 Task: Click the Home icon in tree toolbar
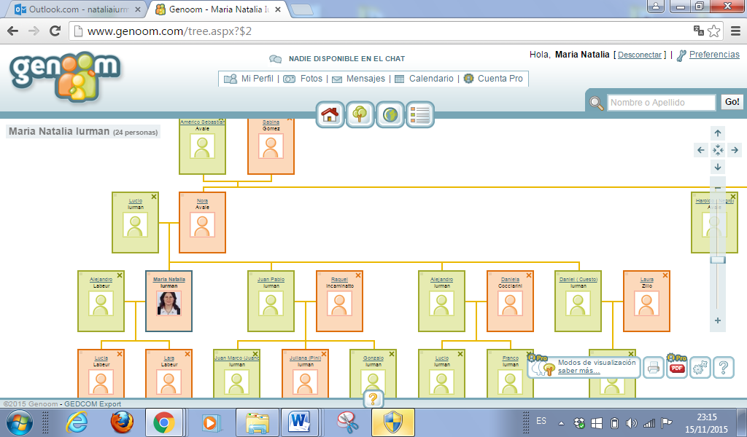(x=330, y=115)
